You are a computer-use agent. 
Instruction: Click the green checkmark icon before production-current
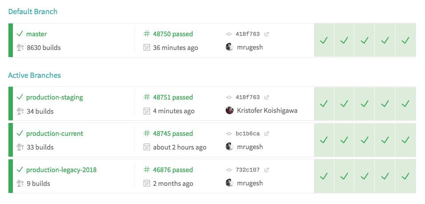[x=20, y=133]
